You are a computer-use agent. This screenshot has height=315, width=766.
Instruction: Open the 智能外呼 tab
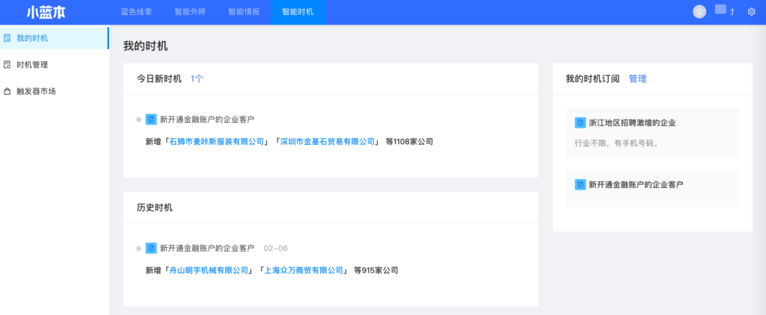pyautogui.click(x=189, y=12)
